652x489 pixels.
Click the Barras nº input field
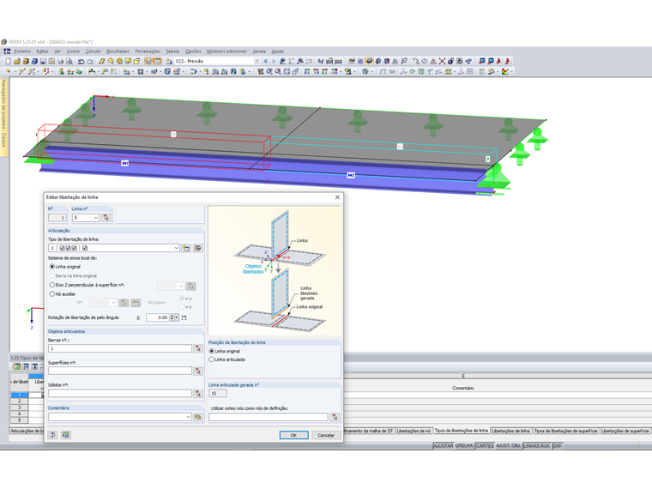(x=120, y=348)
